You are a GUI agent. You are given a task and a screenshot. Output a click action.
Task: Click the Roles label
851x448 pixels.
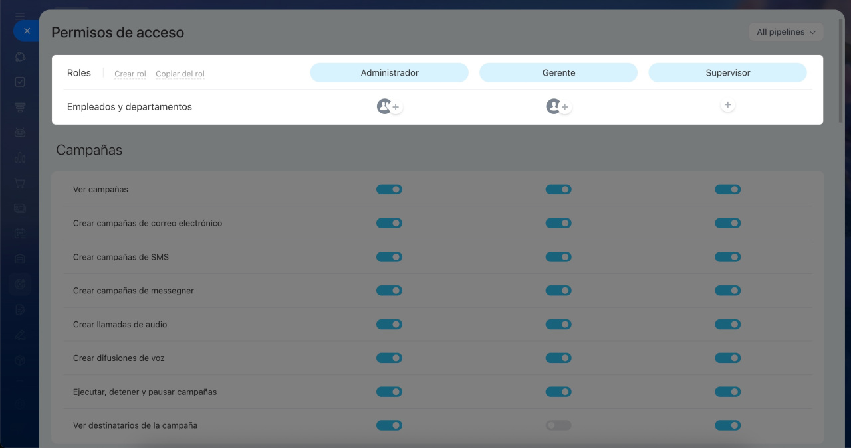click(x=79, y=73)
